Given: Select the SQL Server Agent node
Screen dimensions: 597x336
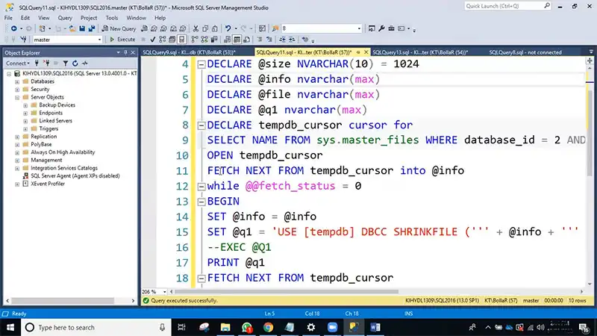Looking at the screenshot, I should [75, 176].
